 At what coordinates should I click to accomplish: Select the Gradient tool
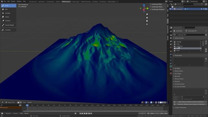(9, 21)
